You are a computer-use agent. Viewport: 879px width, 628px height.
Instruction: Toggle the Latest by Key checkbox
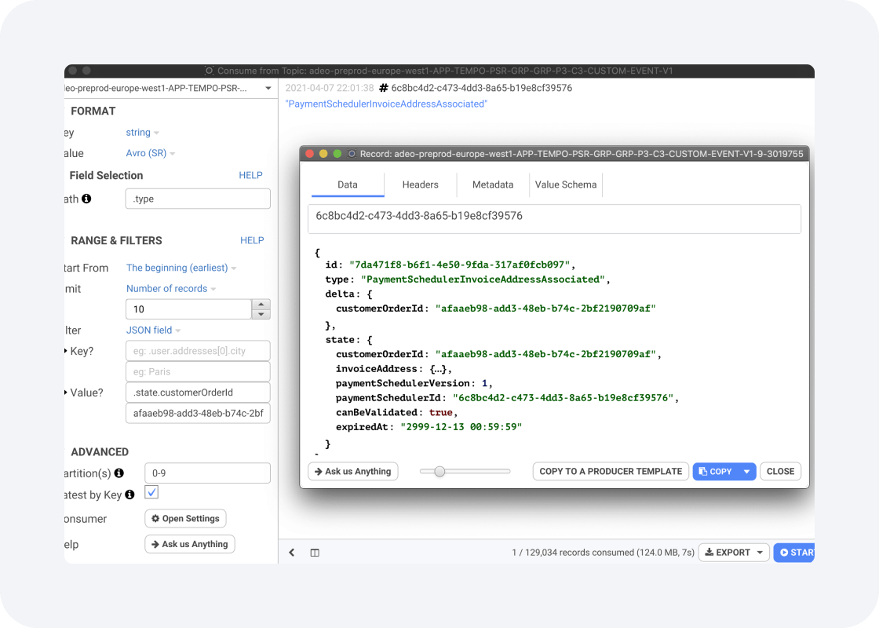pyautogui.click(x=152, y=493)
